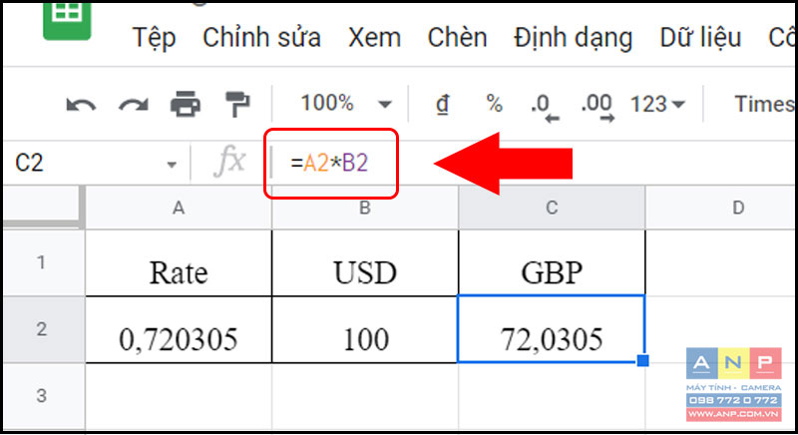Screen dimensions: 798x435
Task: Click the C2 name box field
Action: point(96,164)
